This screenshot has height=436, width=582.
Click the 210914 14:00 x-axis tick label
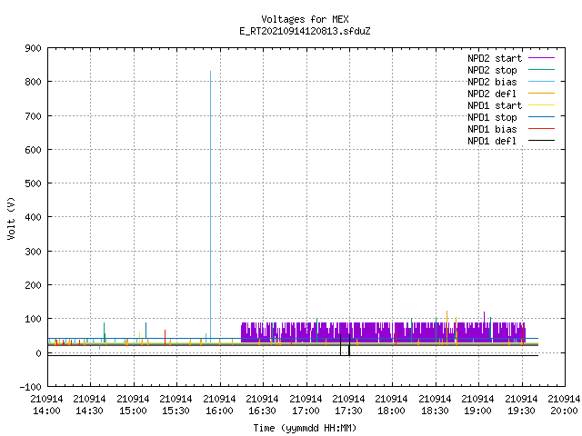pos(46,405)
